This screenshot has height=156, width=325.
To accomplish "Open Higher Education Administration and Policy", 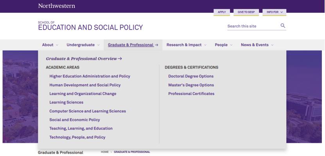I will pyautogui.click(x=90, y=76).
